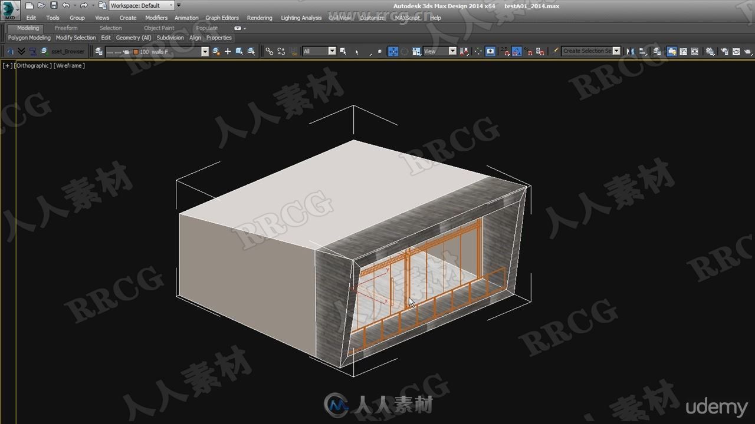The width and height of the screenshot is (755, 424).
Task: Open the 3ds Max application menu button
Action: click(10, 10)
